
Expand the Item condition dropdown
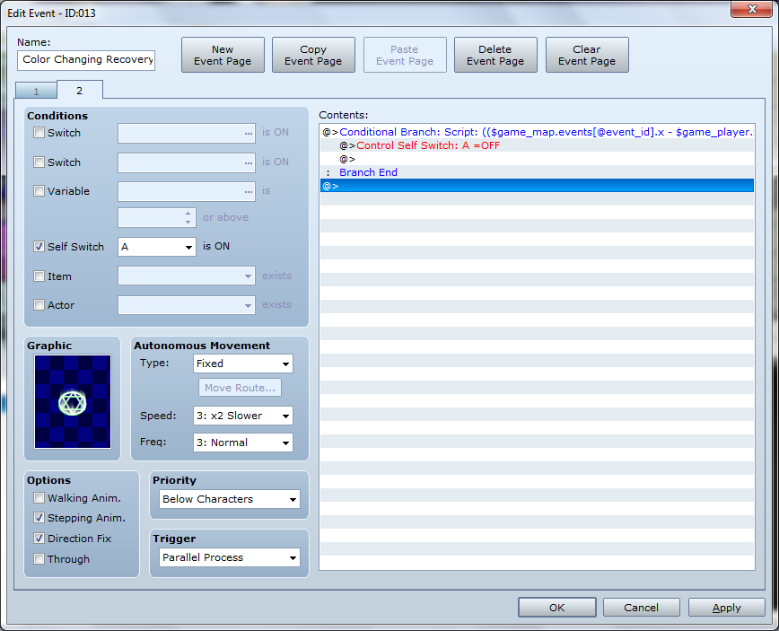(187, 276)
